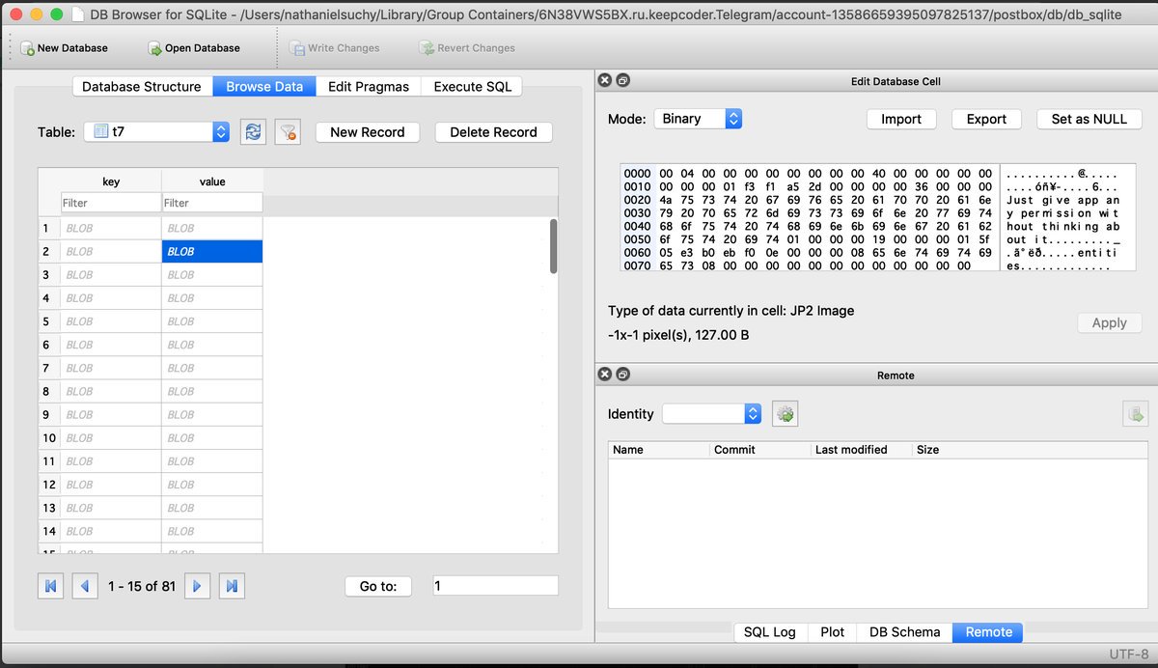
Task: Close the Remote panel
Action: coord(605,375)
